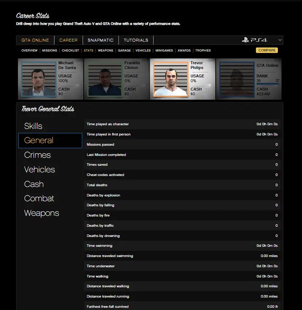The image size is (302, 310).
Task: Open the WEAPONS sub-navigation link
Action: click(x=106, y=50)
